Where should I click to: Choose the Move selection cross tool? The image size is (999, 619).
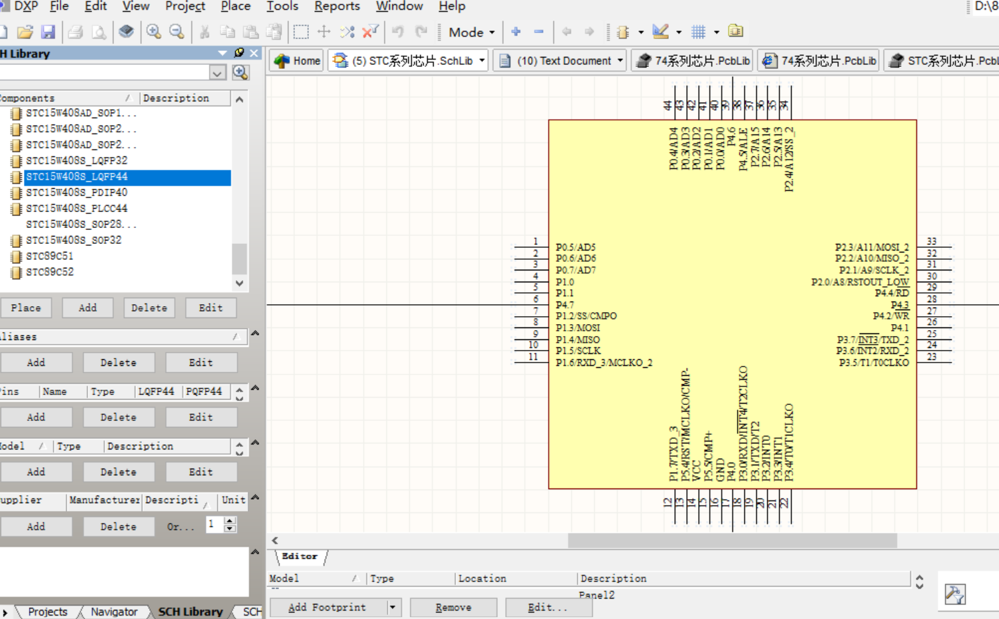[324, 32]
